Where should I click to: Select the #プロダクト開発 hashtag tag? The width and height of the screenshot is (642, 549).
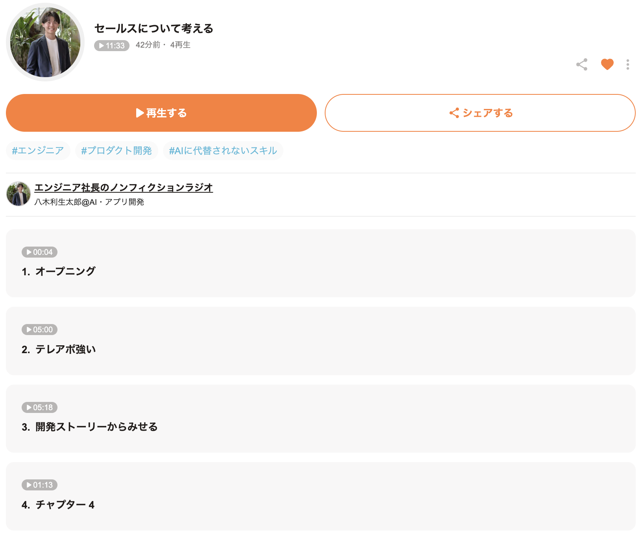tap(117, 151)
